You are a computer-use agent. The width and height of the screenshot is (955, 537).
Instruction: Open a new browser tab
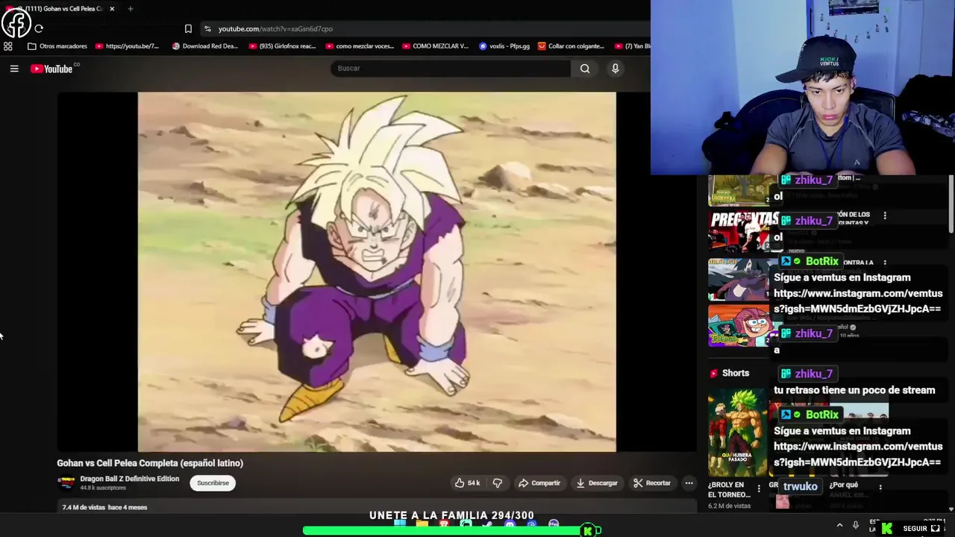[x=130, y=9]
